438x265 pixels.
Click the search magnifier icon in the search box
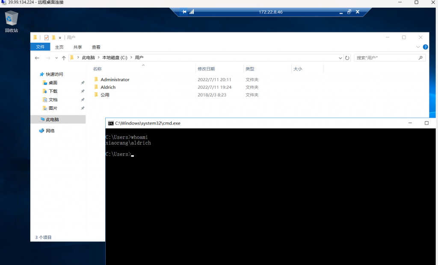[420, 58]
